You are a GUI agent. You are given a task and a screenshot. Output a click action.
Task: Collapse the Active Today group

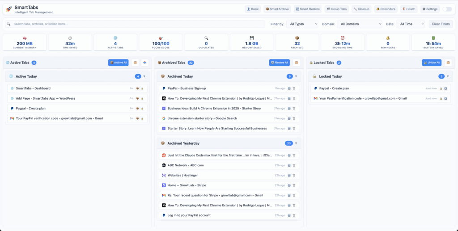(144, 76)
